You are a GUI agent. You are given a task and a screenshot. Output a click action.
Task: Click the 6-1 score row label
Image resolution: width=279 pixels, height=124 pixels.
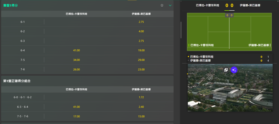pyautogui.click(x=22, y=22)
